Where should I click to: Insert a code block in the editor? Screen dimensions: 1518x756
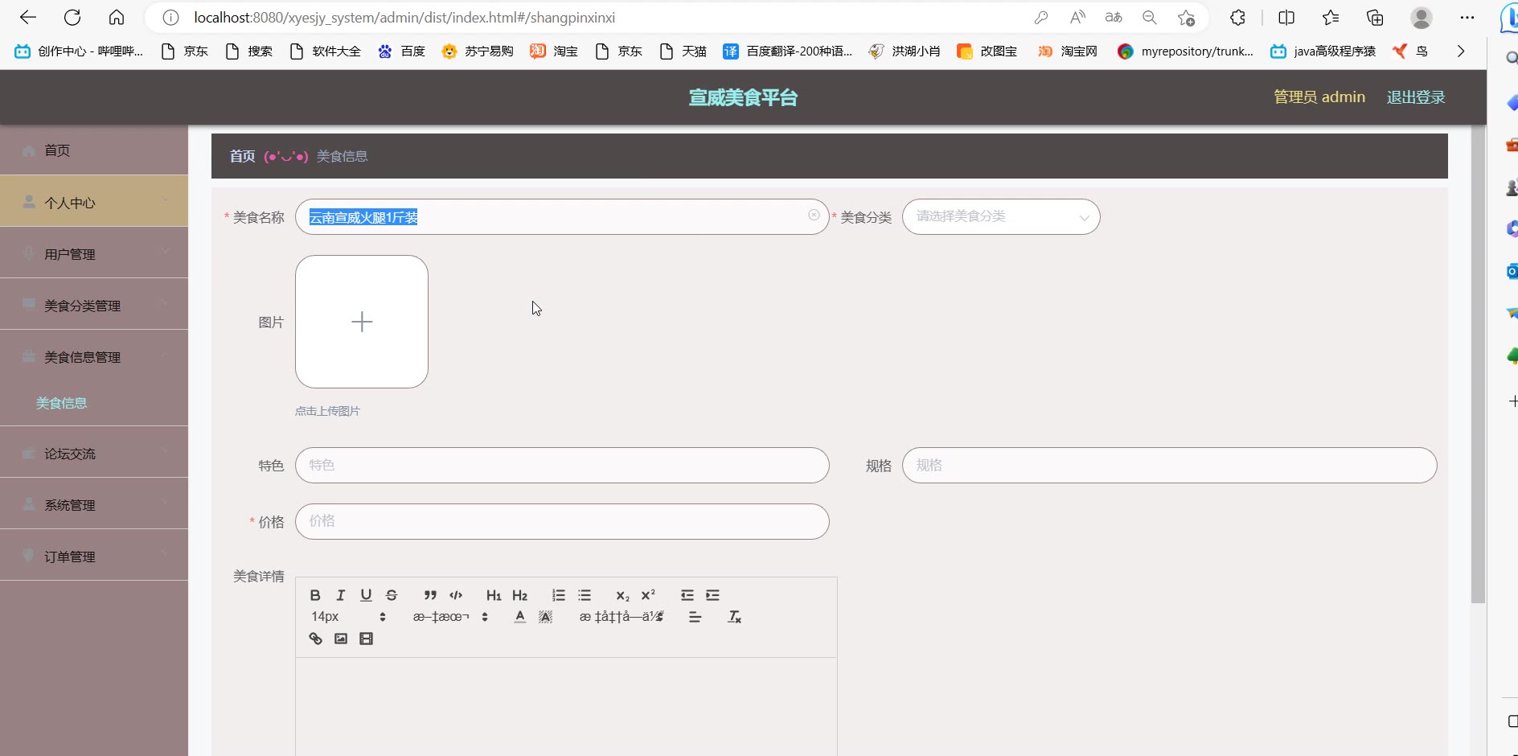[456, 595]
